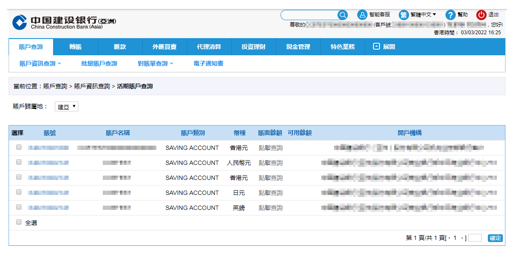Image resolution: width=514 pixels, height=257 pixels.
Task: Open the 智能客服 smart assistant icon
Action: pyautogui.click(x=362, y=15)
